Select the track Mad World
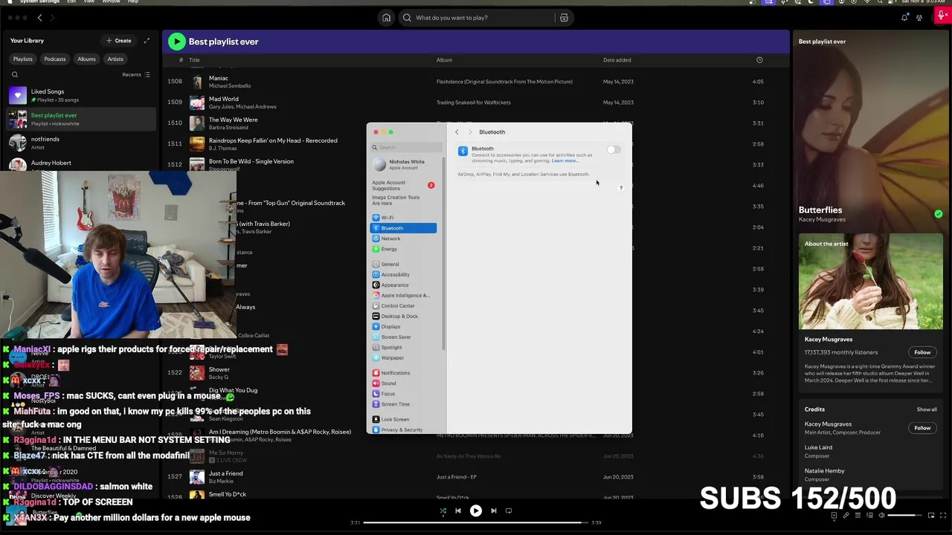This screenshot has width=952, height=535. 224,99
